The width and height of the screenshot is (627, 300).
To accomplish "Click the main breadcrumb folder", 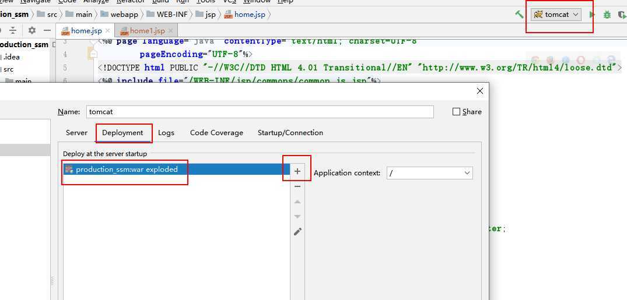I will pyautogui.click(x=79, y=15).
